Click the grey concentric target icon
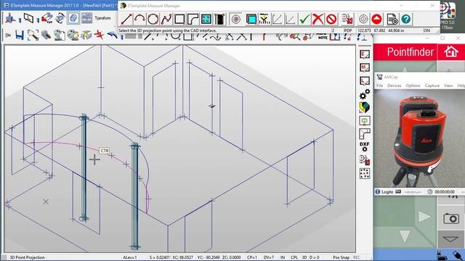Viewport: 465px width, 261px height. 363,20
